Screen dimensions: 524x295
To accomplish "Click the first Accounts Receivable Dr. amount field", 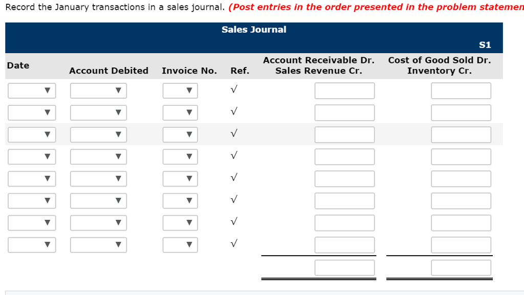I will pos(344,90).
